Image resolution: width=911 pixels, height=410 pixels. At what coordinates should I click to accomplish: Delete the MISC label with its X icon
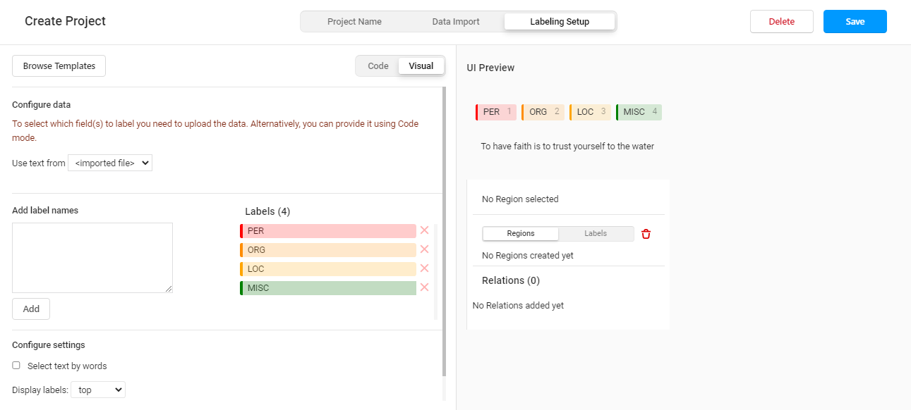pyautogui.click(x=424, y=287)
